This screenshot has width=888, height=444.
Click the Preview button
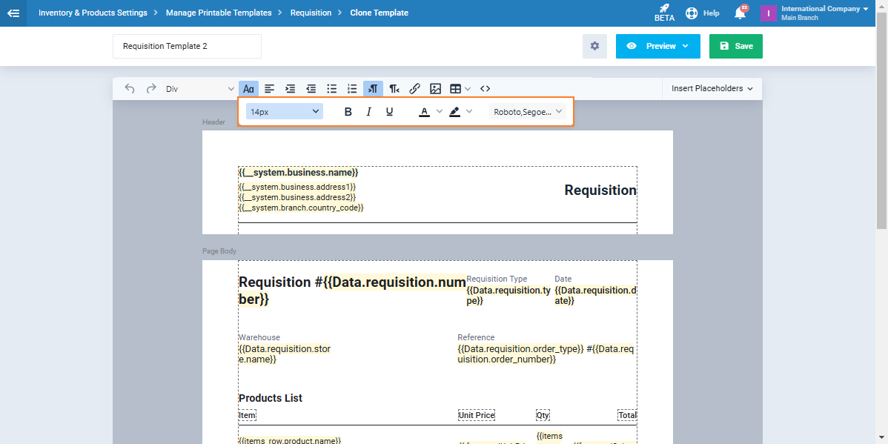[657, 46]
